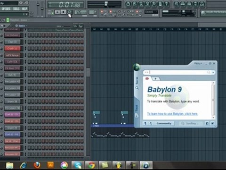Click the green playlist toolbar button
This screenshot has height=170, width=226.
point(8,20)
